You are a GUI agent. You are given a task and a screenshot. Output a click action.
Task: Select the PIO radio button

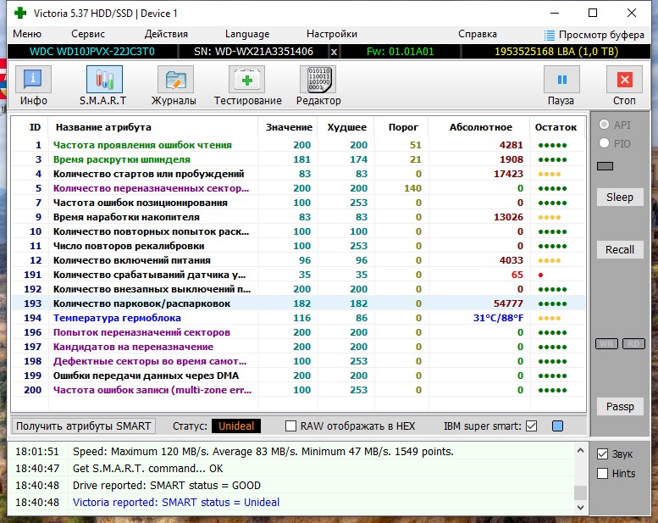[604, 142]
